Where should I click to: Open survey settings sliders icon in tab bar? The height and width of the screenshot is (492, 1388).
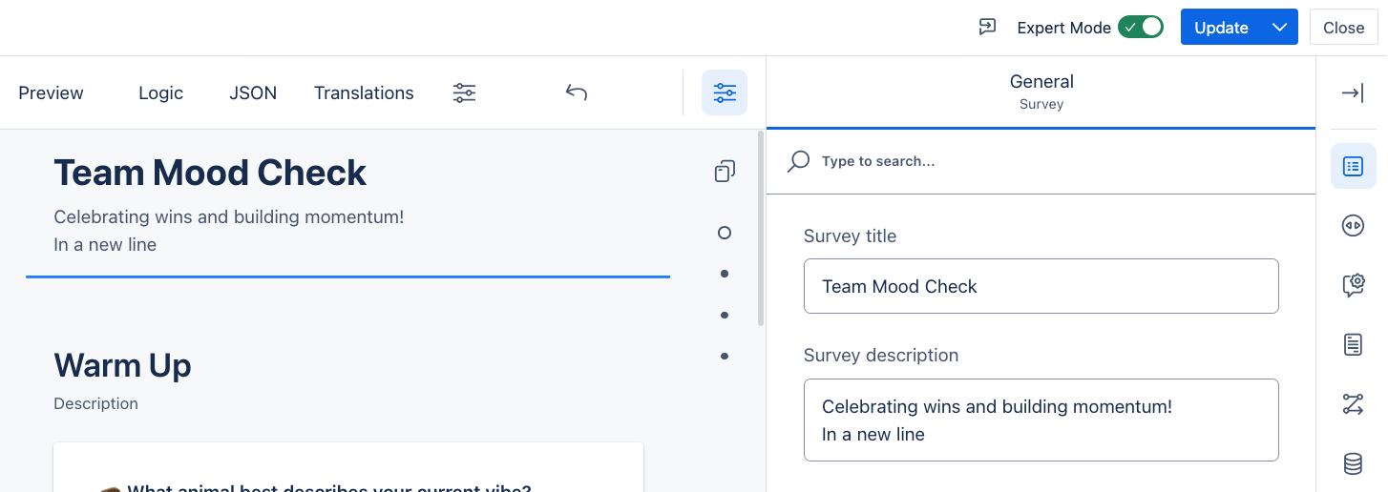tap(464, 92)
